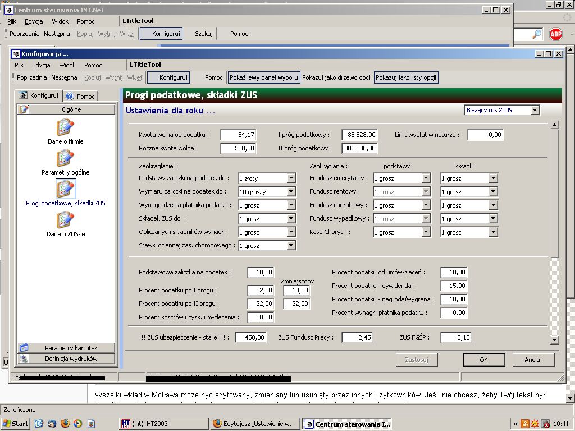
Task: Click the Anuluj button
Action: point(533,360)
